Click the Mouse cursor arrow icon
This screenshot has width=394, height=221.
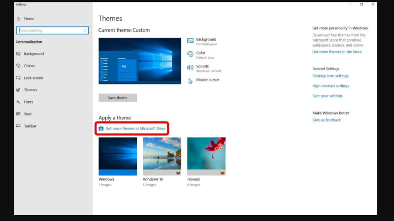190,81
